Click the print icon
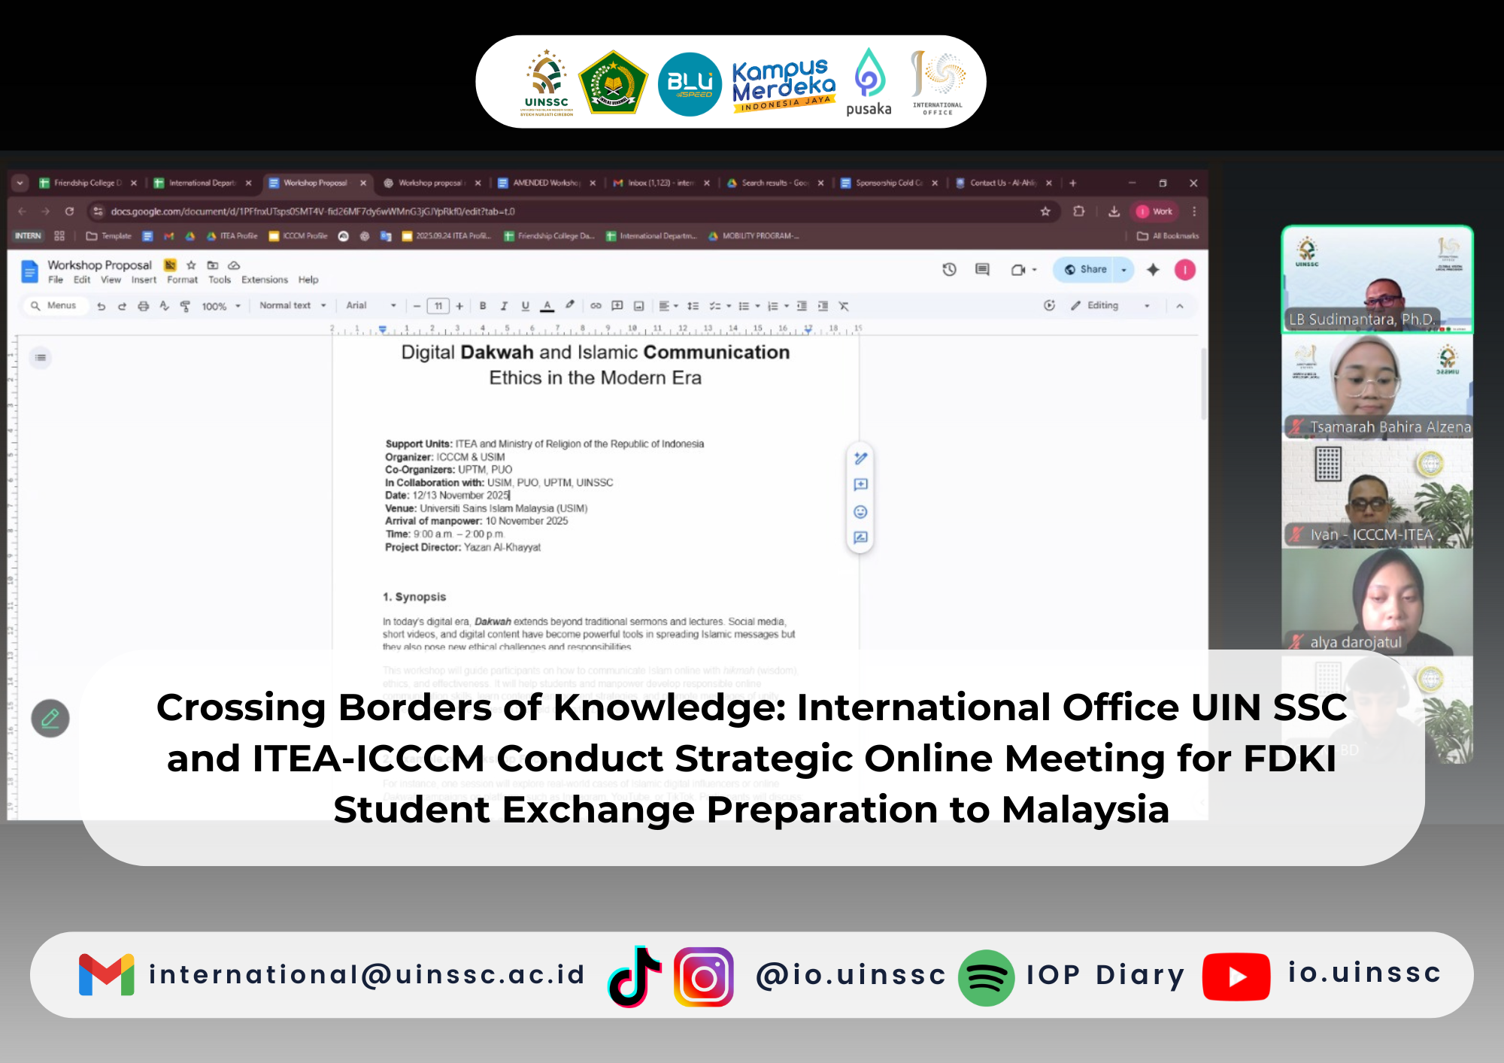Viewport: 1504px width, 1063px height. [x=143, y=306]
